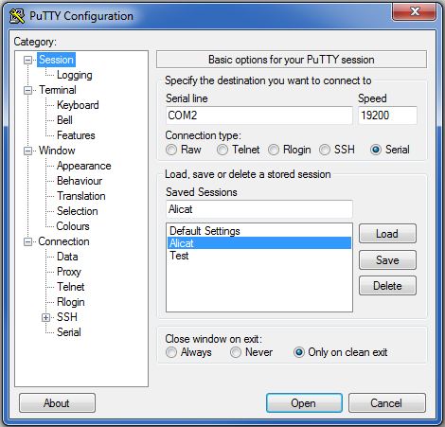Viewport: 445px width, 427px height.
Task: Open the Serial category in tree
Action: pos(69,332)
